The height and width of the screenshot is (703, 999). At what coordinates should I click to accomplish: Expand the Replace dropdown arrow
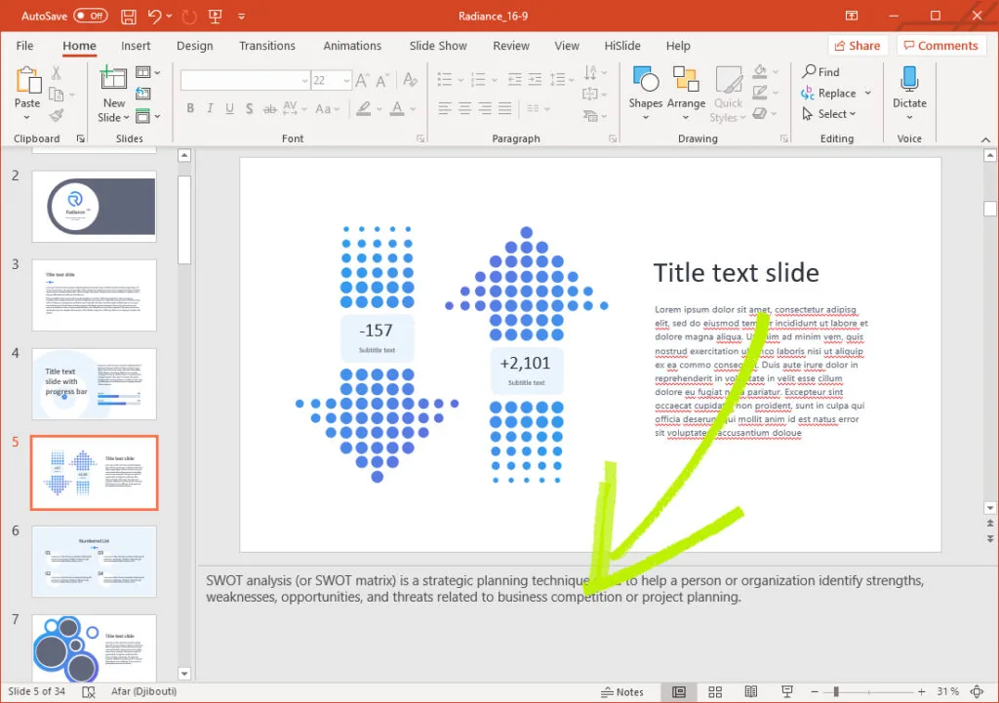pyautogui.click(x=867, y=93)
